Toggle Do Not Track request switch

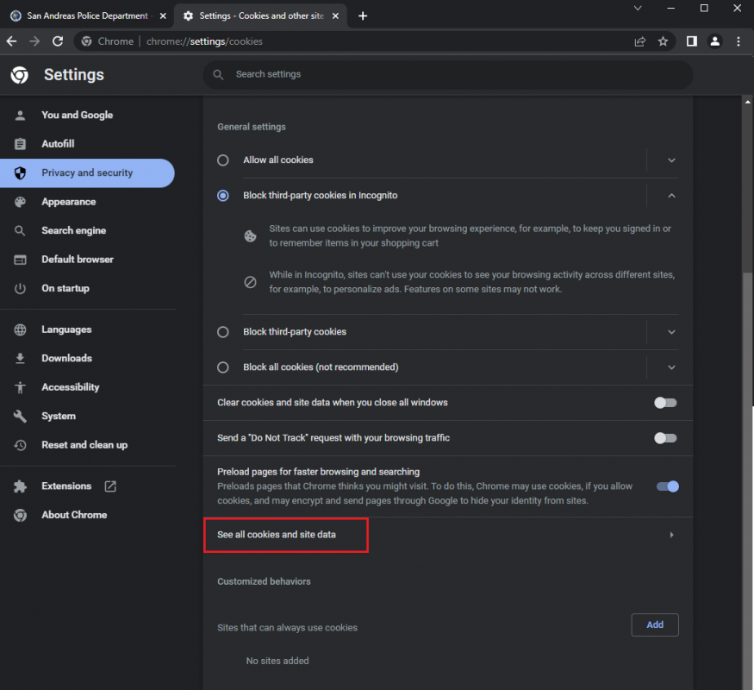point(666,438)
